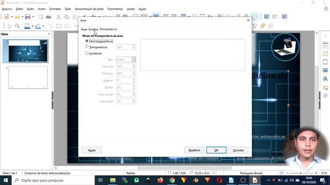Open Firefox from the taskbar
The height and width of the screenshot is (185, 330).
[160, 180]
